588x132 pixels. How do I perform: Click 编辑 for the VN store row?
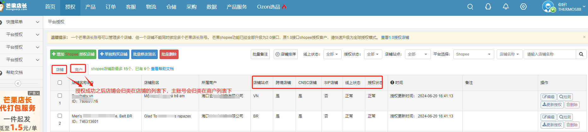[x=548, y=97]
